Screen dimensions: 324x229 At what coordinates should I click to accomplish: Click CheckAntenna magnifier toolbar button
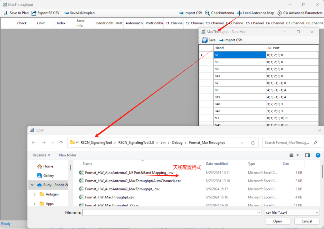(x=219, y=13)
